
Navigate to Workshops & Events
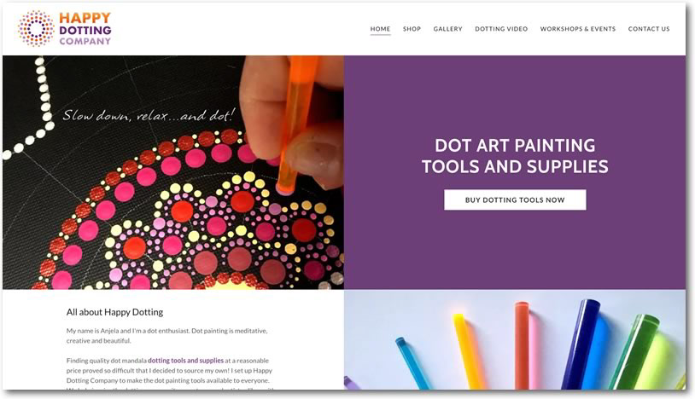click(577, 29)
